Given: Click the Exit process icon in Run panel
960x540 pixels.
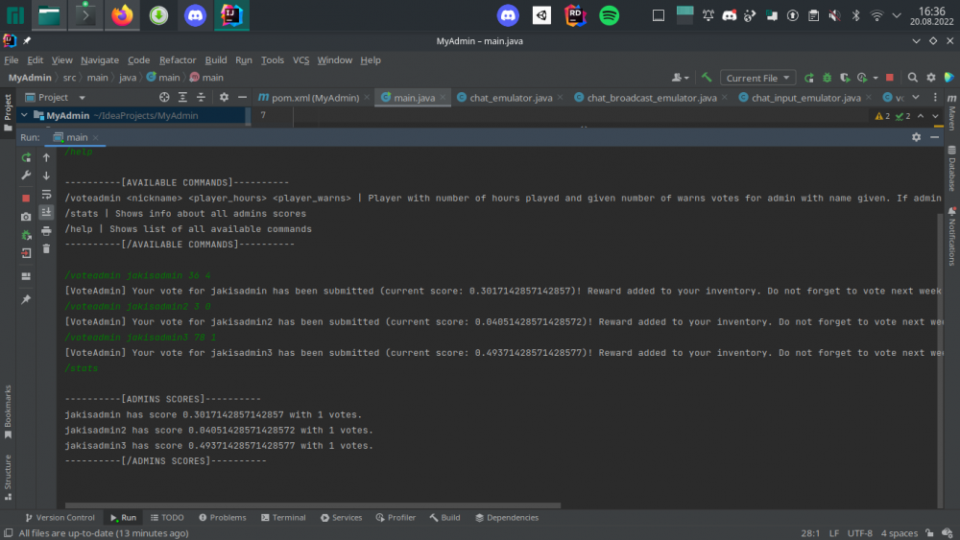Looking at the screenshot, I should click(x=26, y=253).
